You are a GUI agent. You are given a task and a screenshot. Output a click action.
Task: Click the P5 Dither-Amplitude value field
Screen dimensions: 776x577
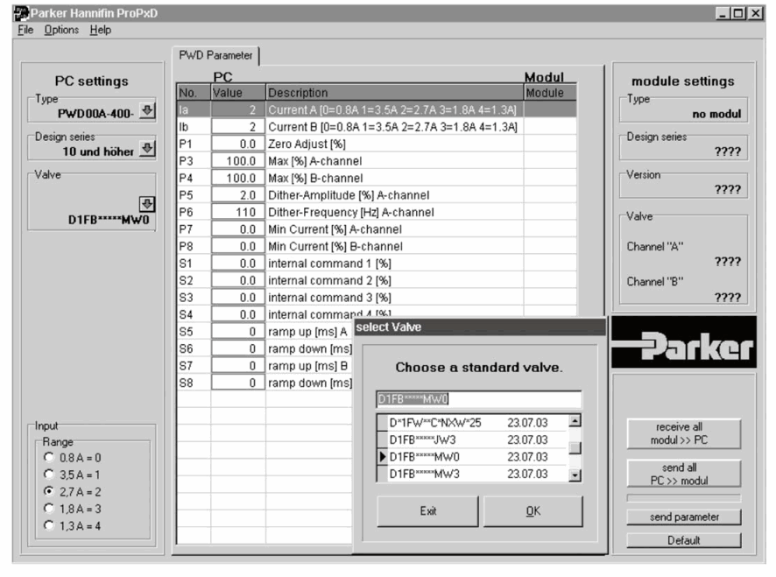(x=237, y=195)
